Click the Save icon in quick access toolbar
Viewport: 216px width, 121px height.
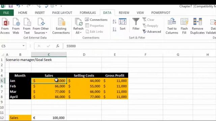[10, 6]
